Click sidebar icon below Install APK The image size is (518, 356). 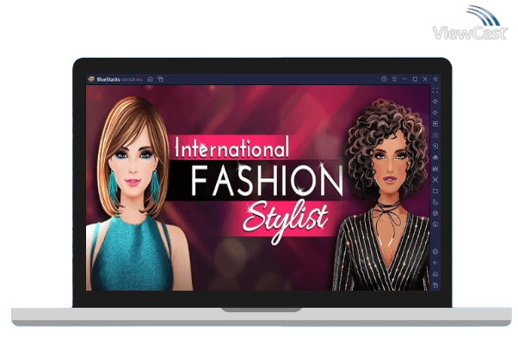(435, 169)
